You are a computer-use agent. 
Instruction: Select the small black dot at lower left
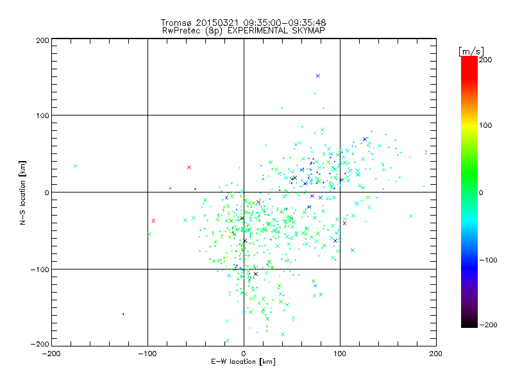pos(123,314)
